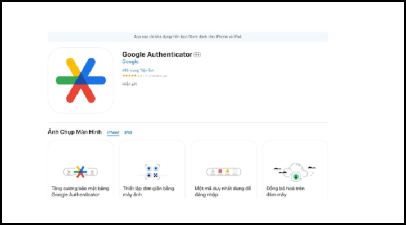Click the Miễn phí price label
Screen dimensions: 406x225
point(129,84)
